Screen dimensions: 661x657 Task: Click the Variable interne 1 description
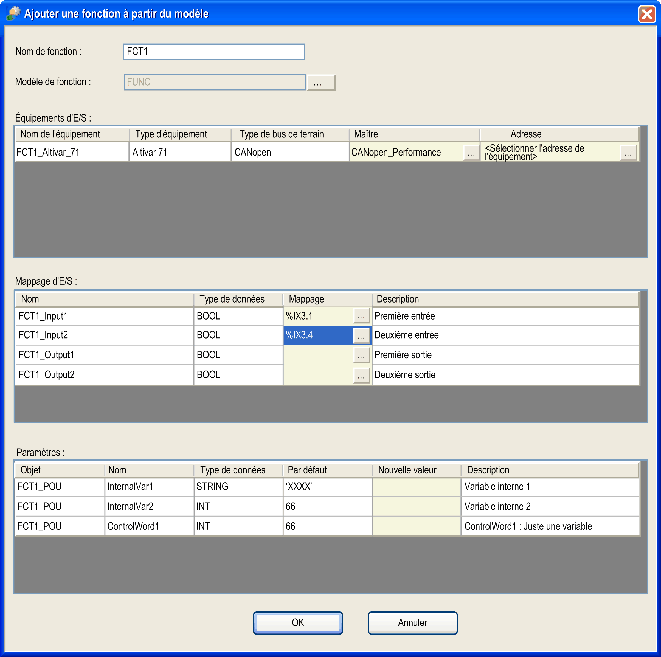point(550,487)
